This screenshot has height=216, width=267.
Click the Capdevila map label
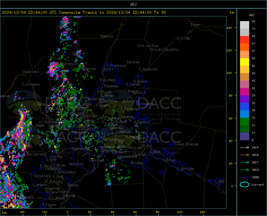coord(88,69)
